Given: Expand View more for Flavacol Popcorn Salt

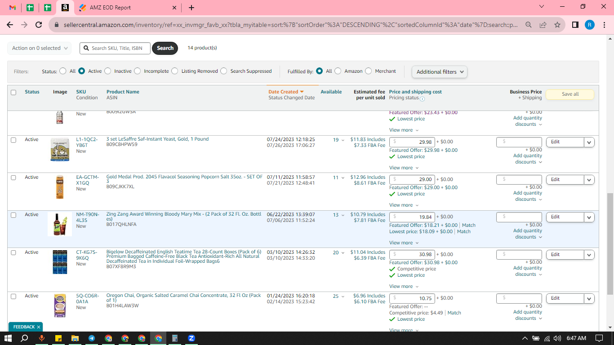Looking at the screenshot, I should [x=404, y=205].
